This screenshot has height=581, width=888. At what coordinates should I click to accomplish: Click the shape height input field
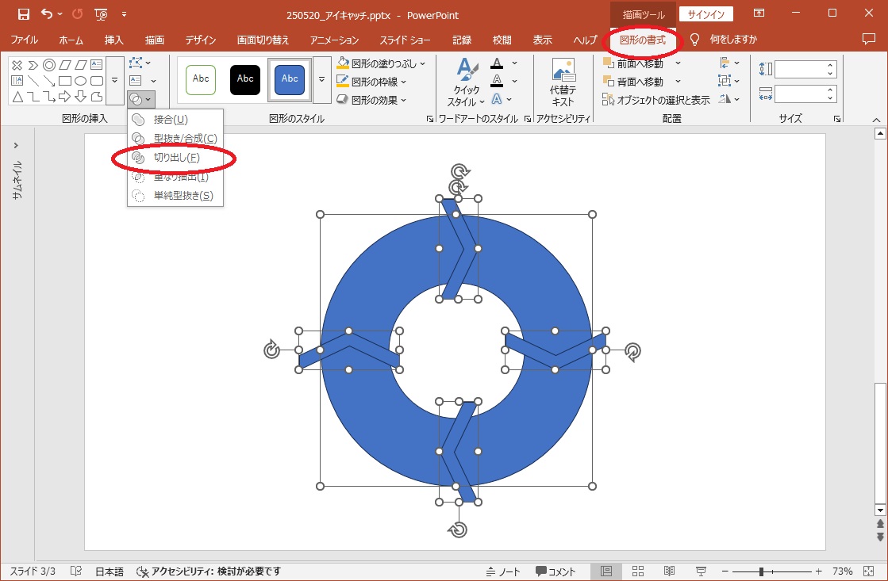pyautogui.click(x=799, y=70)
